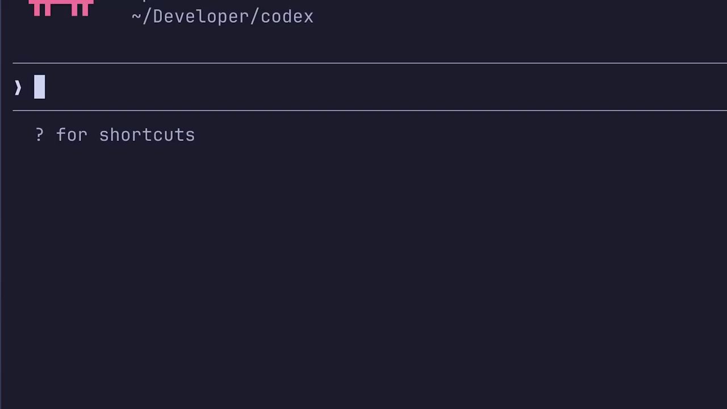Select the "codex" folder name in path

coord(287,17)
